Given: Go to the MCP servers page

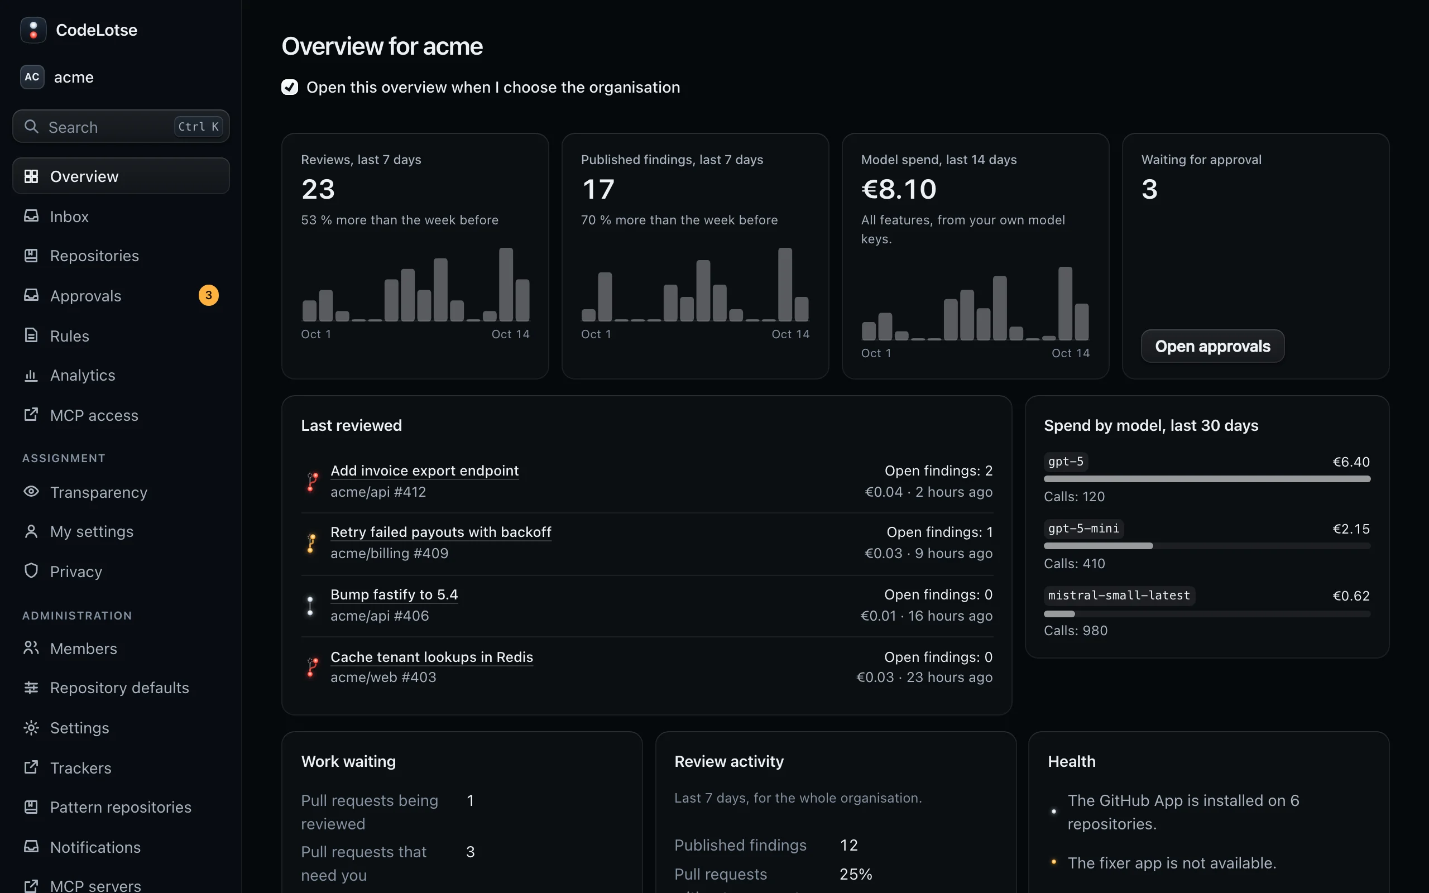Looking at the screenshot, I should pyautogui.click(x=121, y=885).
